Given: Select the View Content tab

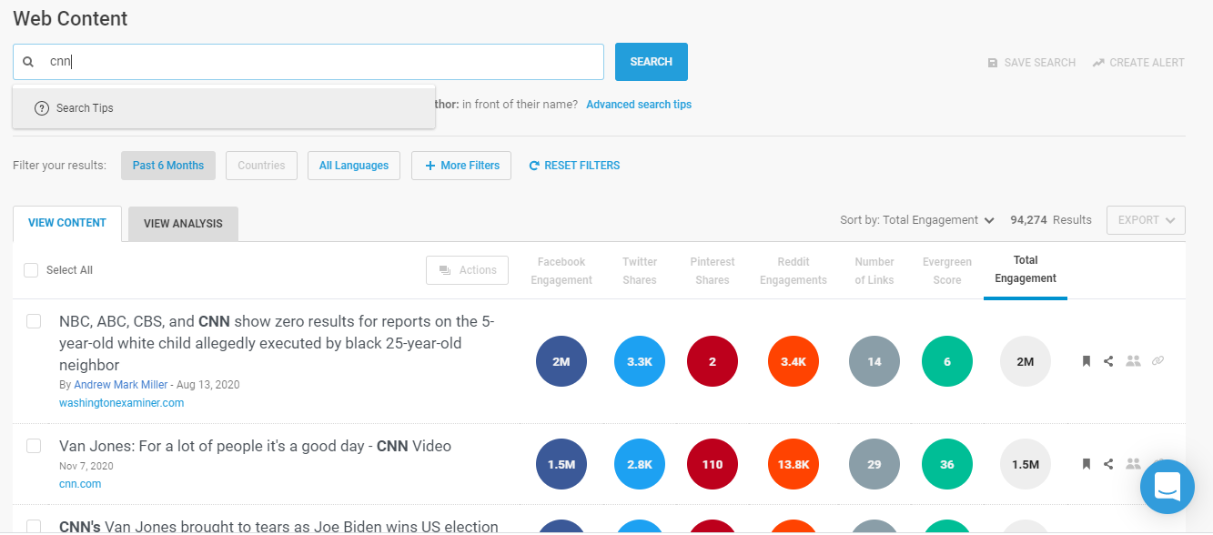Looking at the screenshot, I should (67, 223).
